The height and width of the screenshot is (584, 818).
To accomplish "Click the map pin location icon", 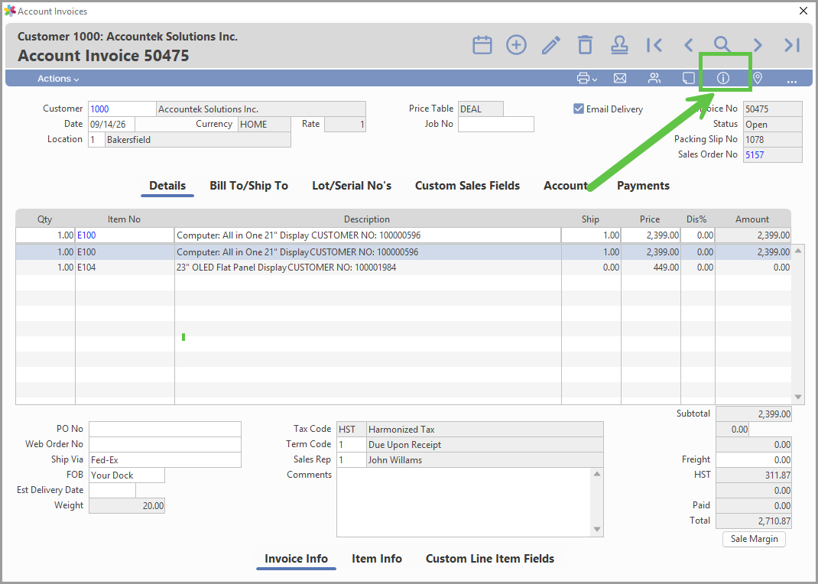I will pyautogui.click(x=758, y=78).
